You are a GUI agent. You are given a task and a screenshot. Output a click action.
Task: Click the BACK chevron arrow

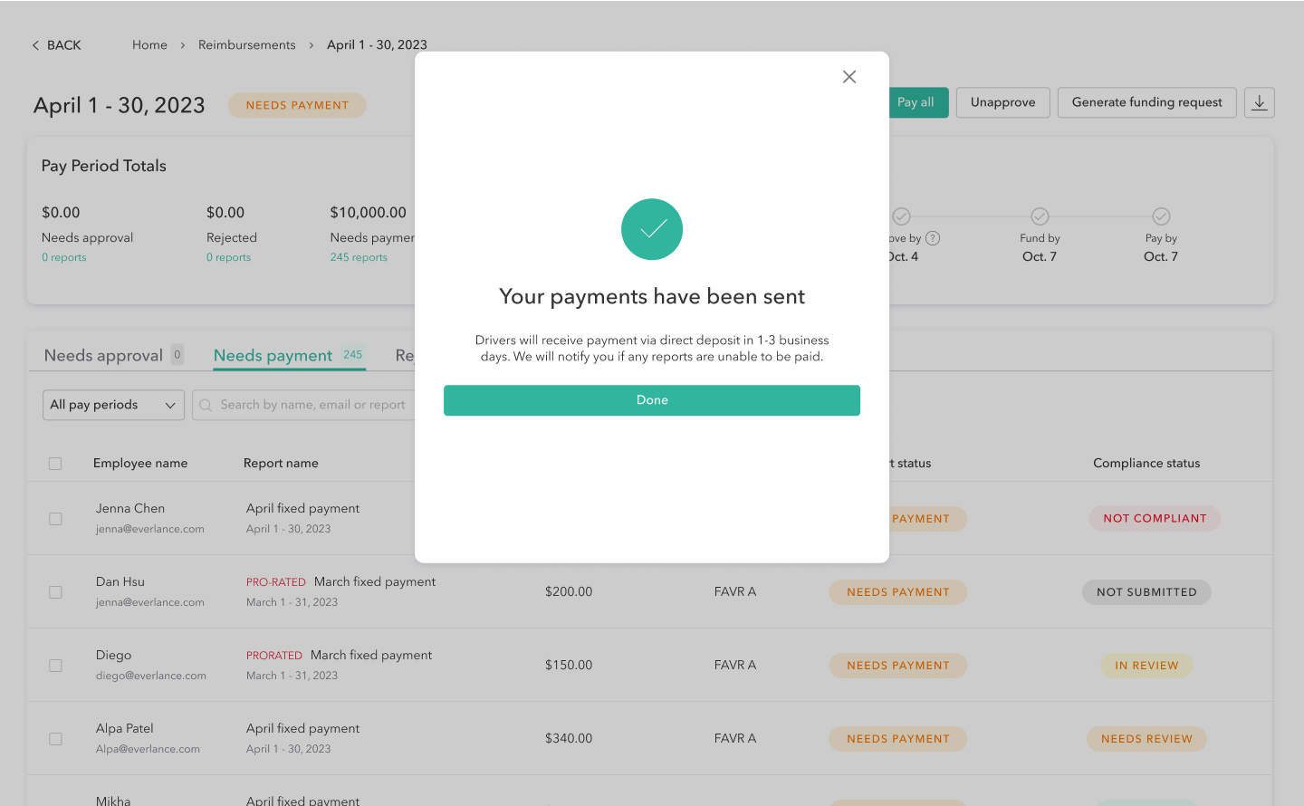(34, 44)
